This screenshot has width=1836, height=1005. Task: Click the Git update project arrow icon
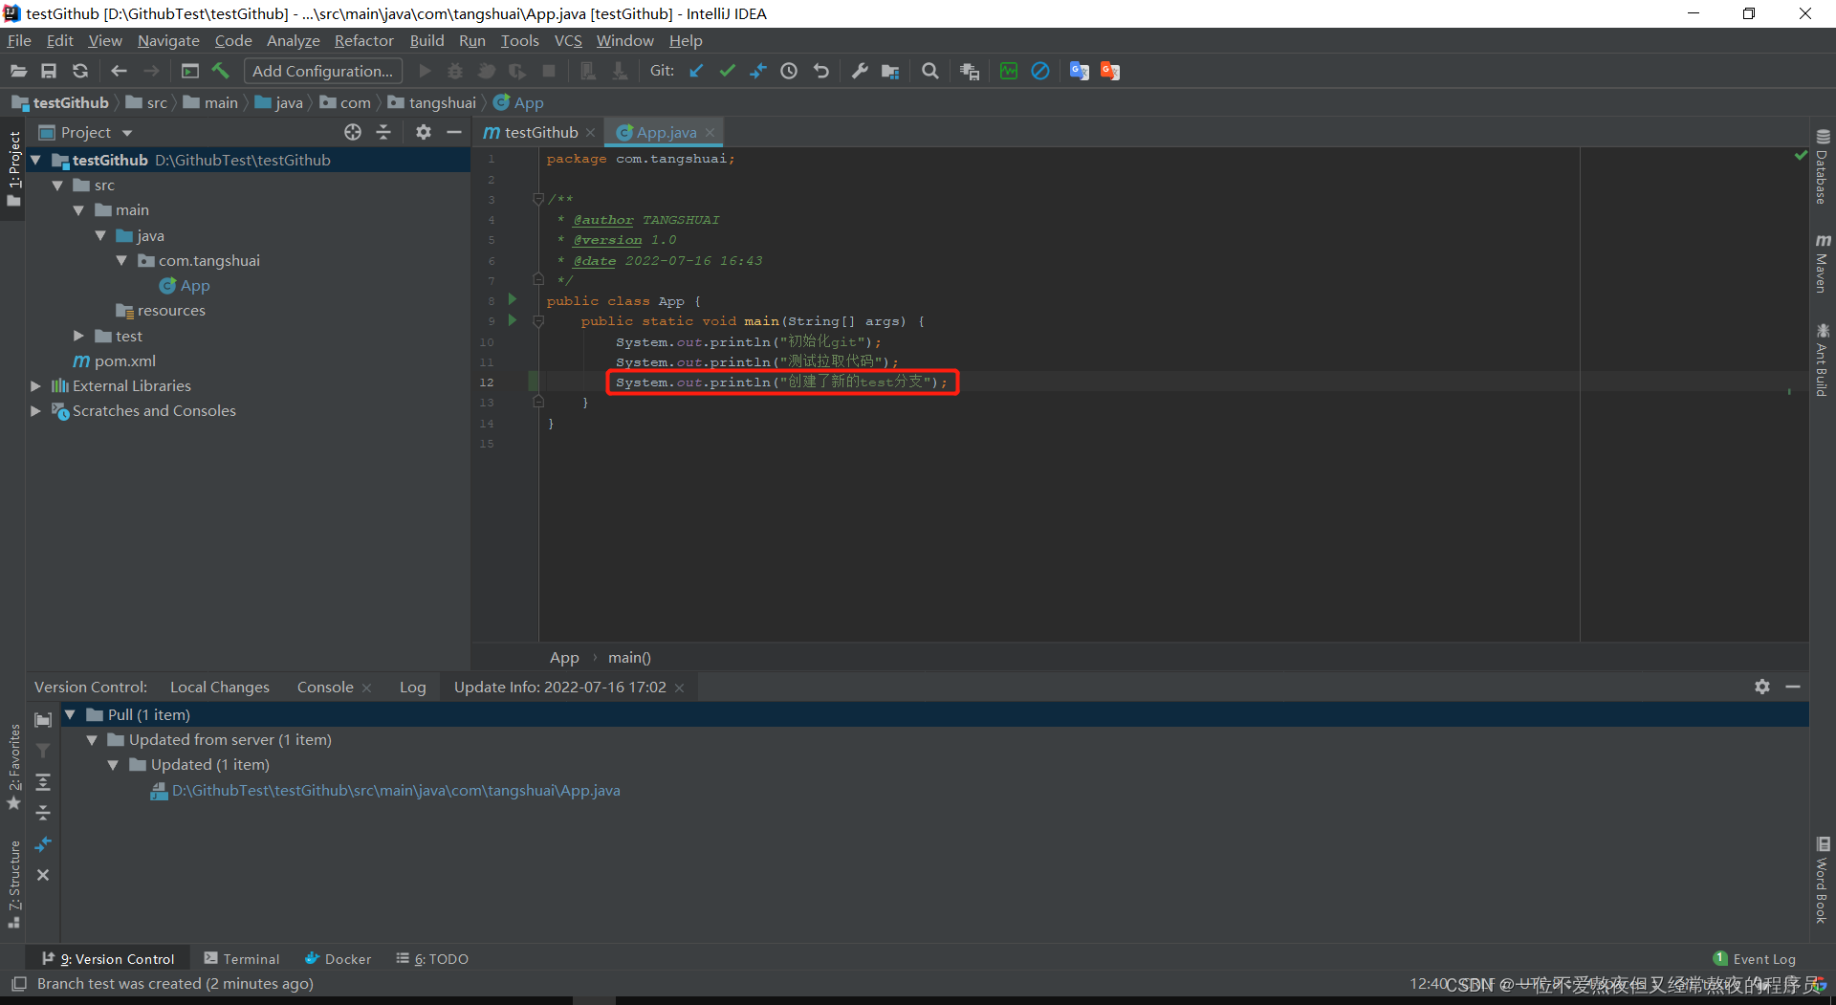coord(696,71)
